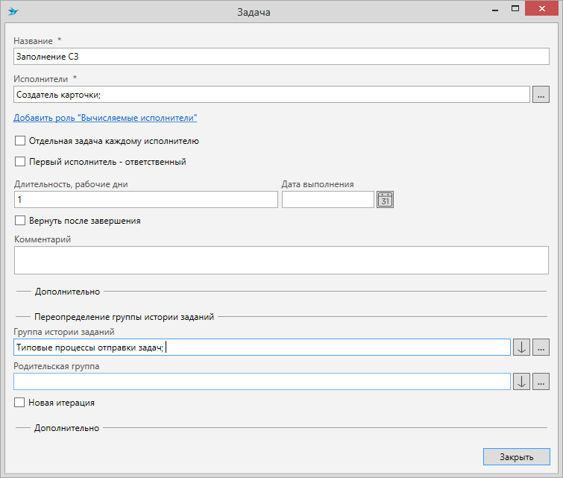This screenshot has width=563, height=478.
Task: Click ellipsis button beside Родительская группа
Action: tap(541, 381)
